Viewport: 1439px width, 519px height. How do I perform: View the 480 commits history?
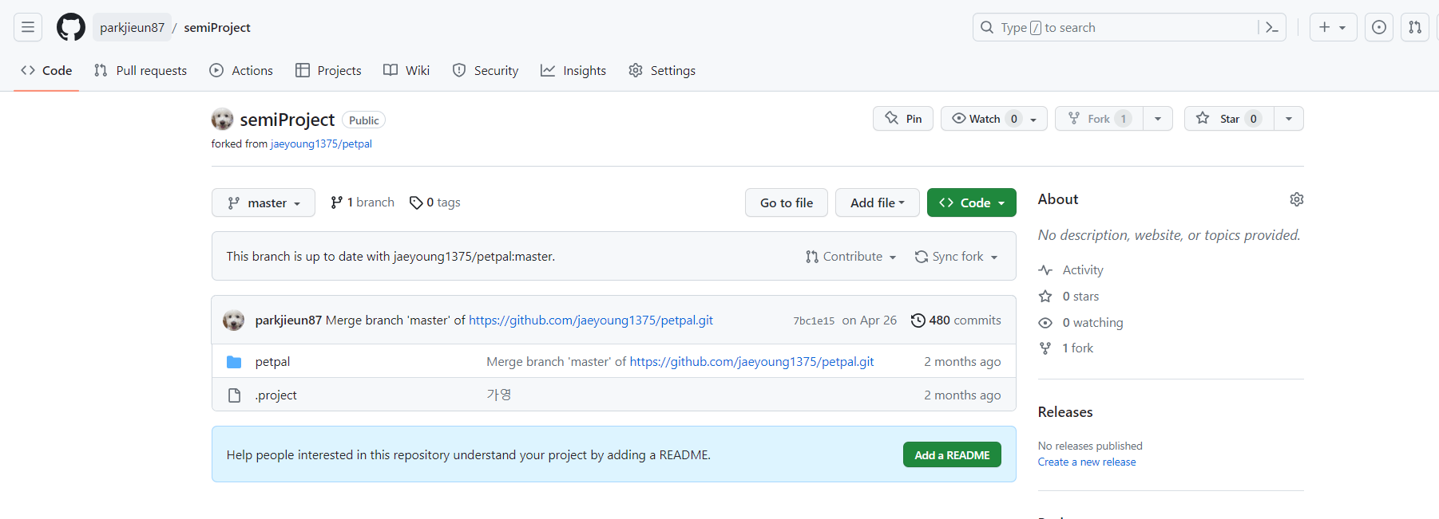coord(956,320)
